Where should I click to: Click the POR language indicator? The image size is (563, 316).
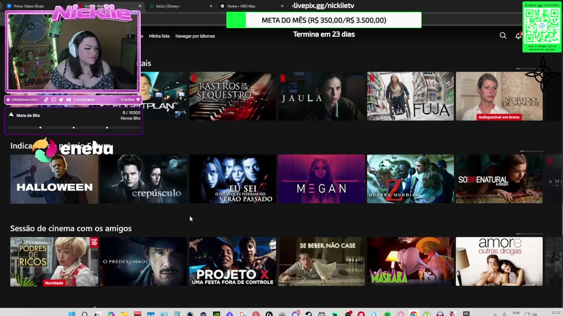coord(516,313)
